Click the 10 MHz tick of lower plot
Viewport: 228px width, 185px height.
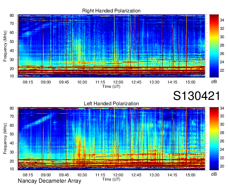[x=12, y=169]
